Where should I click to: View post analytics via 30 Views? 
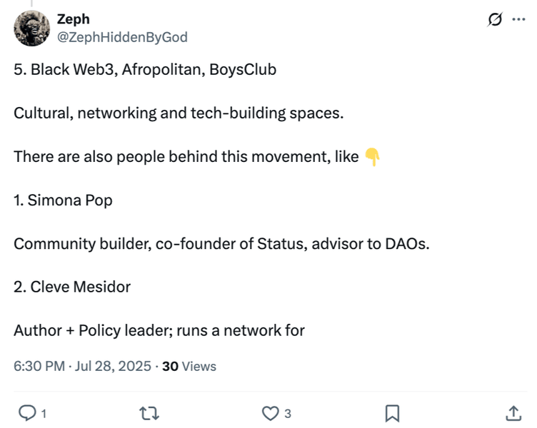[x=189, y=367]
